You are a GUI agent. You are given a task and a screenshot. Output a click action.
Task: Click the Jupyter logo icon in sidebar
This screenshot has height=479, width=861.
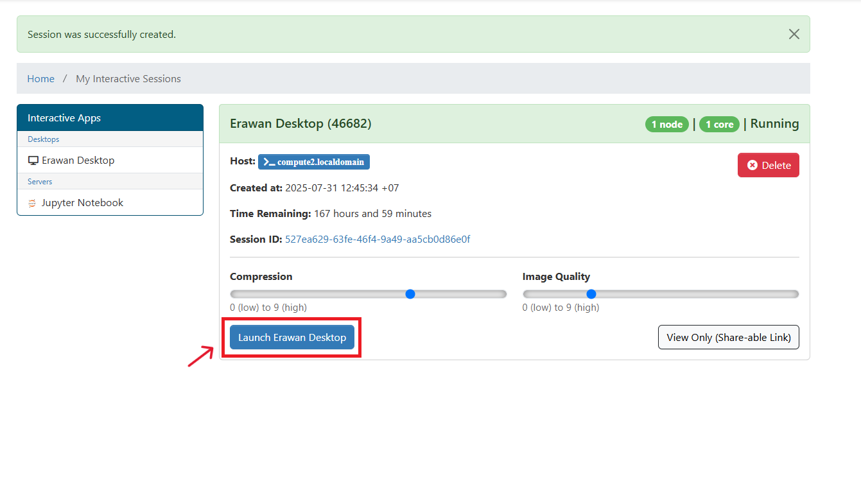pyautogui.click(x=33, y=203)
